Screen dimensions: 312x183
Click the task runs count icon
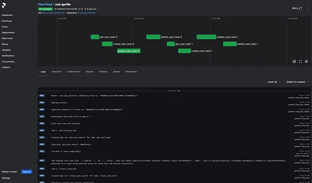point(85,9)
